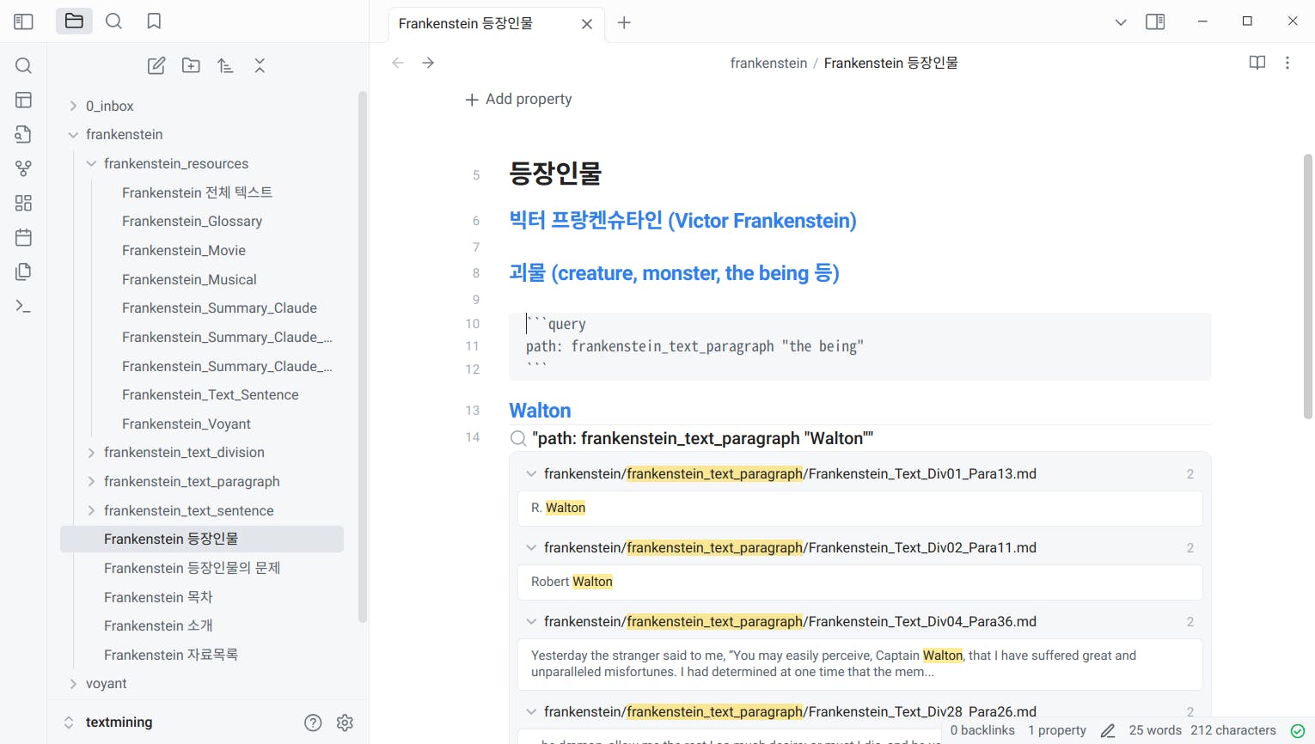Image resolution: width=1315 pixels, height=744 pixels.
Task: Open the Bookmarks panel
Action: click(154, 21)
